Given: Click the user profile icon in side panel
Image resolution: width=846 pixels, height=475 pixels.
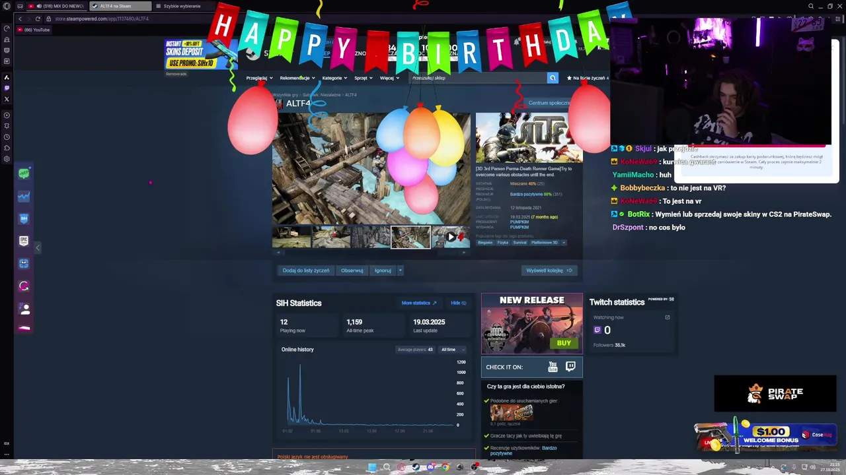Looking at the screenshot, I should click(24, 308).
